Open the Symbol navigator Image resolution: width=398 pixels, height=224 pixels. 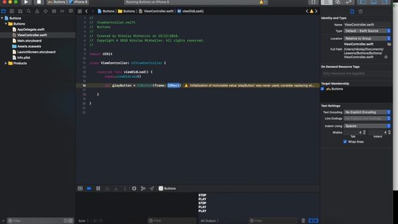click(20, 11)
